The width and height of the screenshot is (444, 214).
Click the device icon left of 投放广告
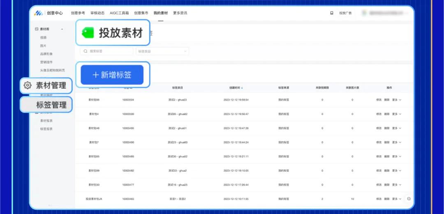coord(332,13)
